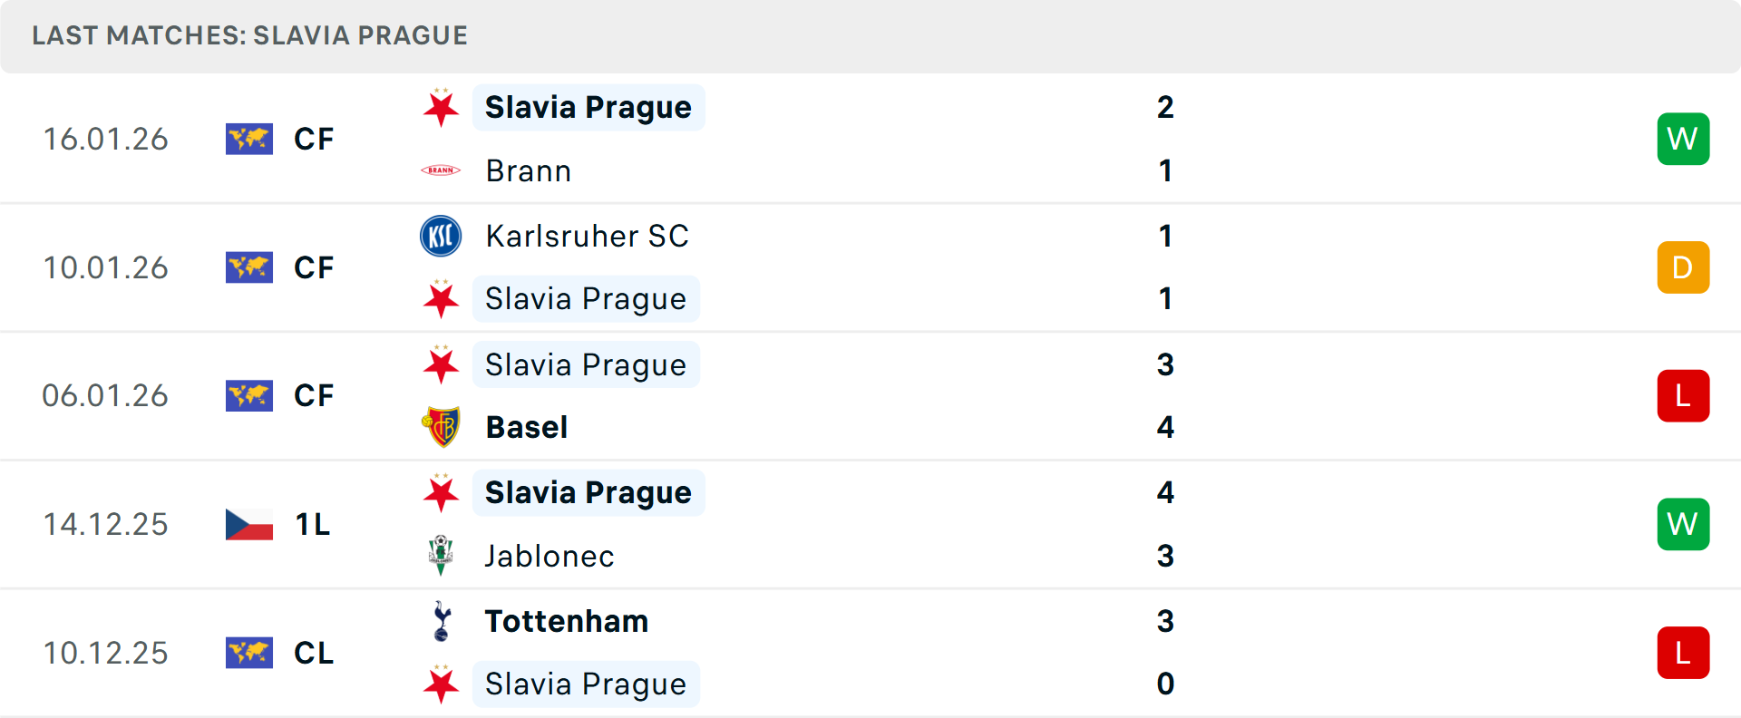Image resolution: width=1741 pixels, height=718 pixels.
Task: Click the Jablonec club crest
Action: coord(441,555)
